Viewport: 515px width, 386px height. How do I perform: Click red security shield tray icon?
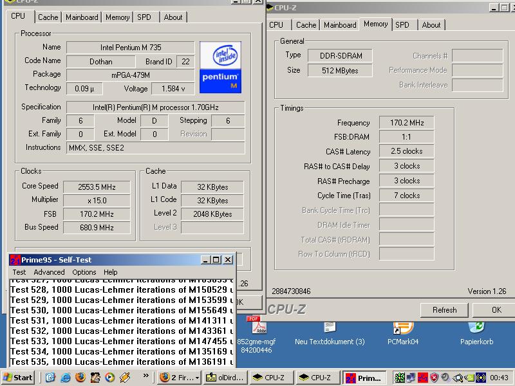coord(434,378)
